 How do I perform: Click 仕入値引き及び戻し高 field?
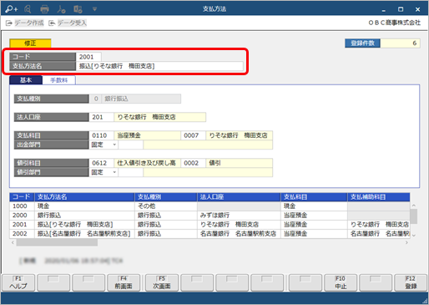(147, 163)
